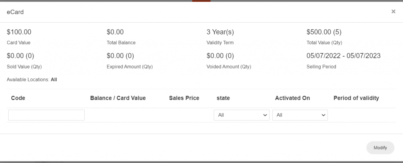The image size is (403, 163).
Task: Click the Code filter text field
Action: coord(46,115)
